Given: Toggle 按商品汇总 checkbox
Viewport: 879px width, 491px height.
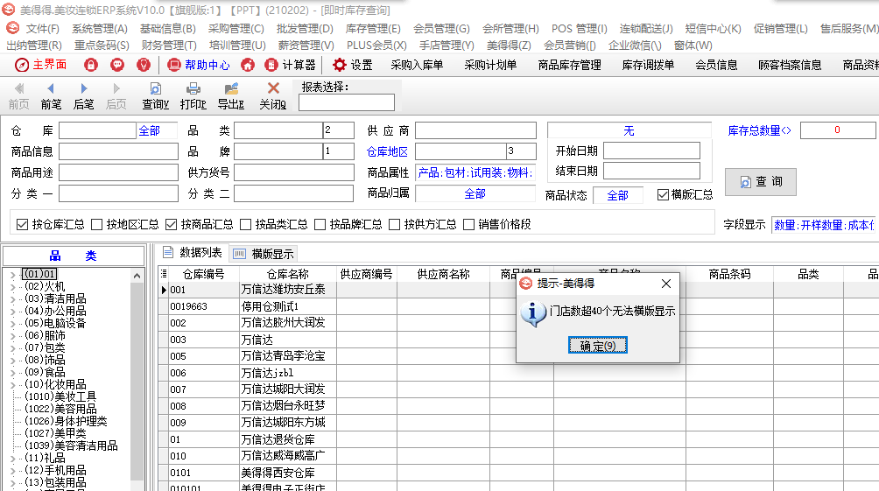Looking at the screenshot, I should [x=171, y=225].
